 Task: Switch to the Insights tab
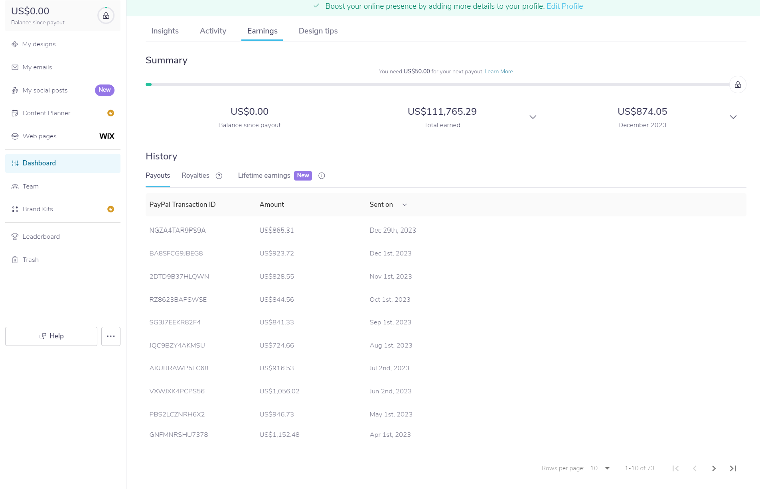tap(165, 31)
